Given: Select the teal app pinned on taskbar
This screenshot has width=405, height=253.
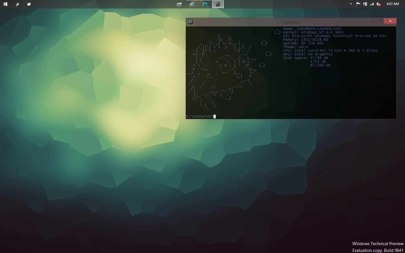Looking at the screenshot, I should (x=205, y=4).
